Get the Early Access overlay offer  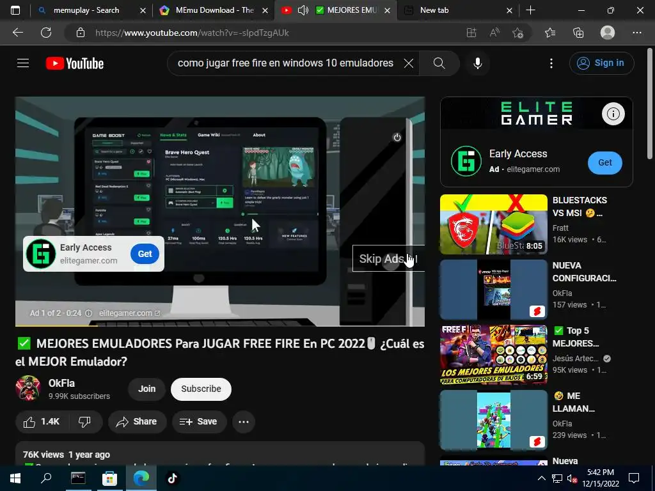coord(145,254)
